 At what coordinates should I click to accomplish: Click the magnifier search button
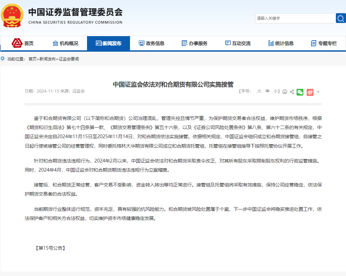(341, 18)
